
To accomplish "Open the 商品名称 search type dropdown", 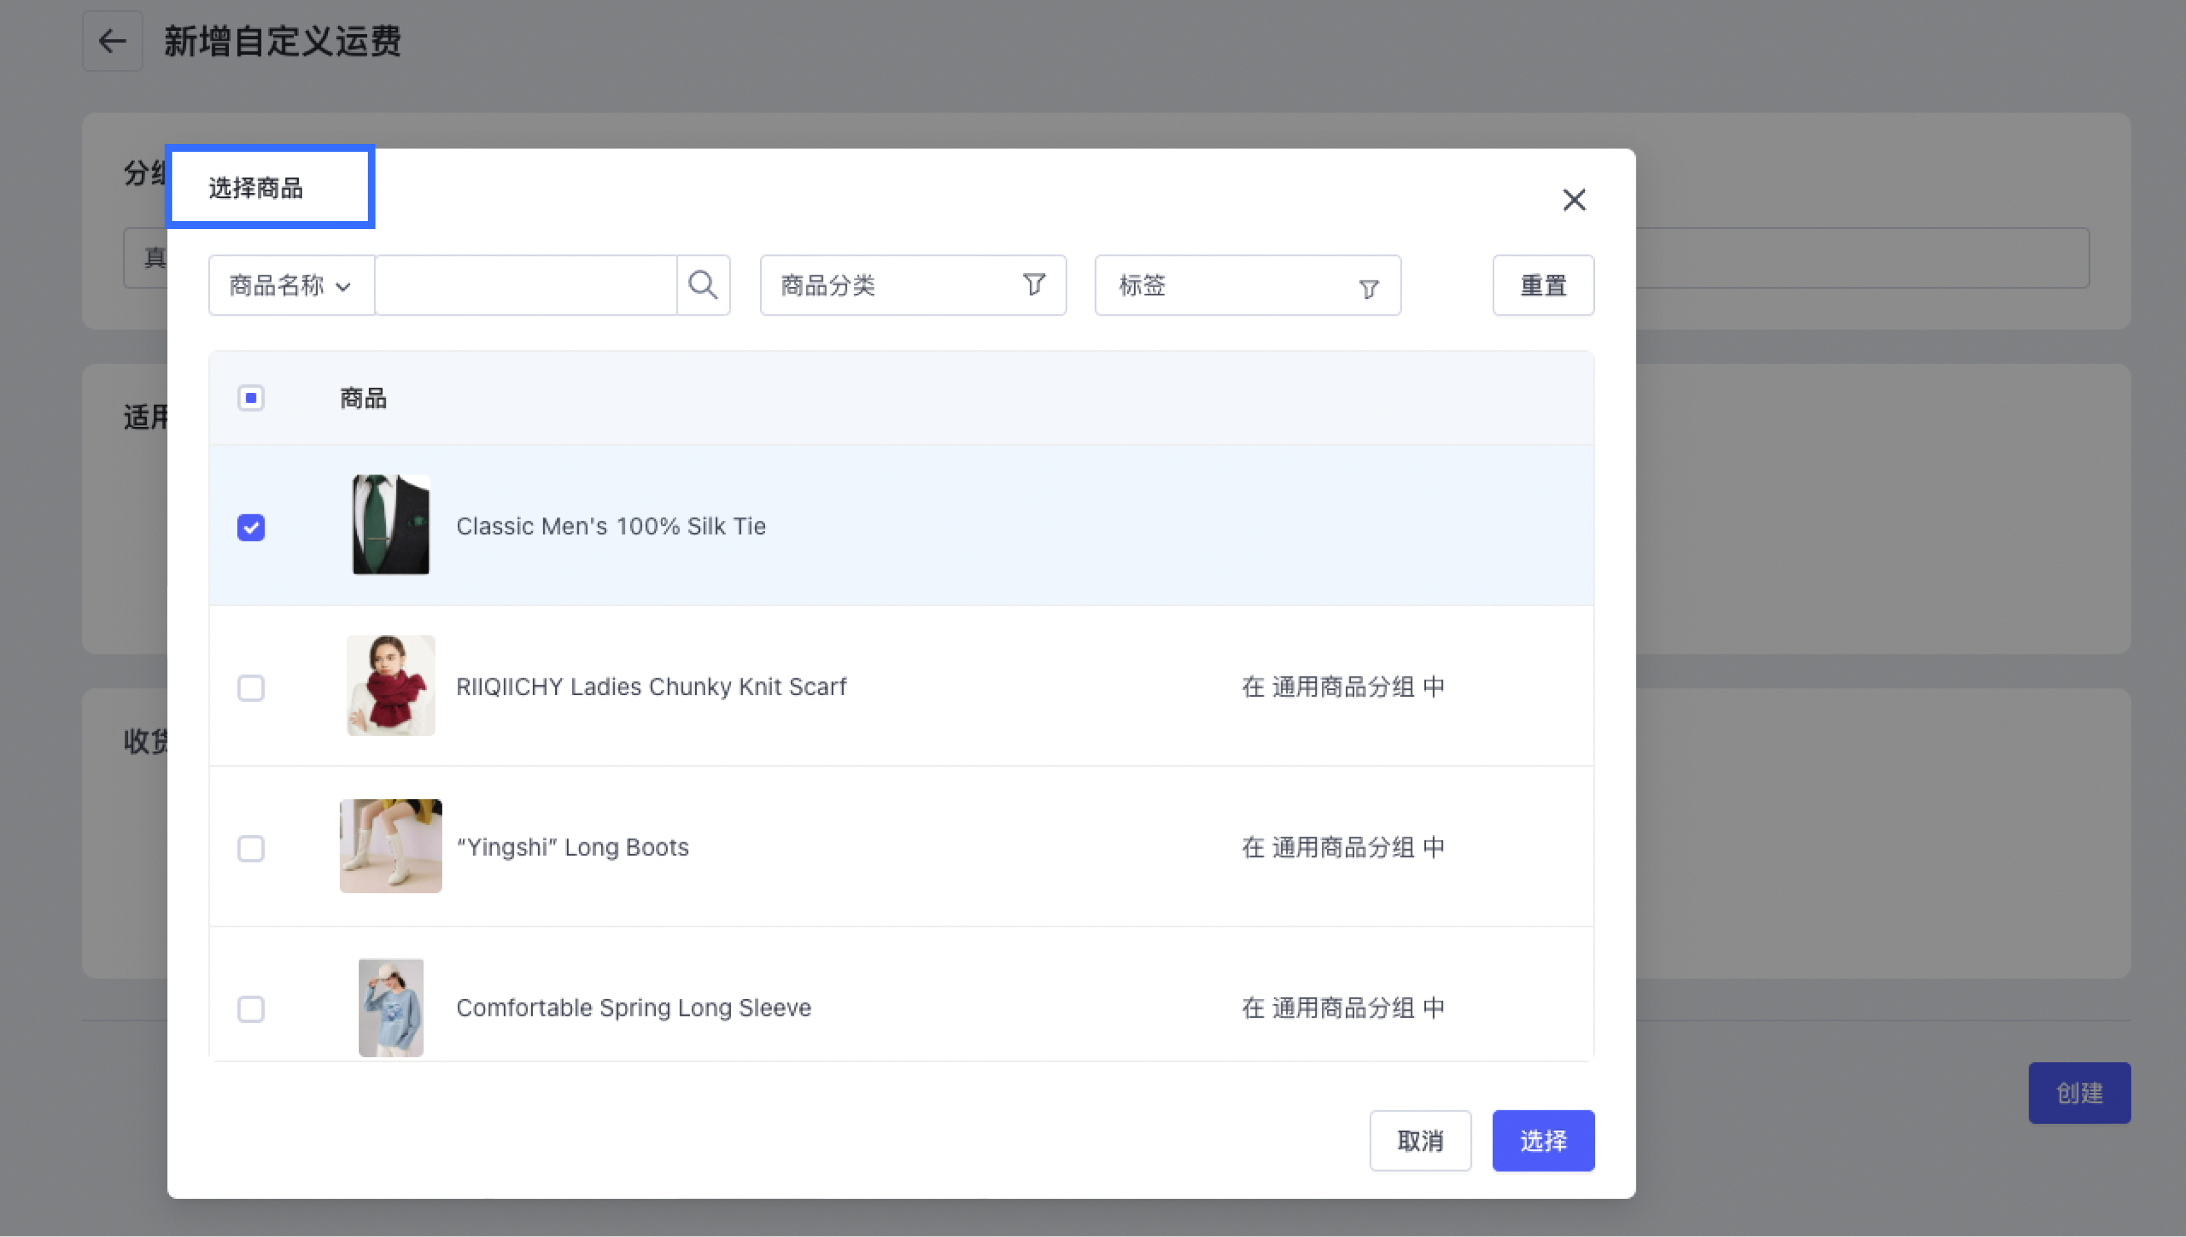I will coord(291,285).
